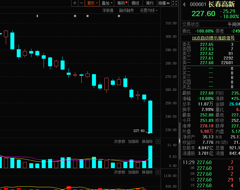Toggle the 简约 simplified view
This screenshot has height=190, width=240.
tap(150, 3)
